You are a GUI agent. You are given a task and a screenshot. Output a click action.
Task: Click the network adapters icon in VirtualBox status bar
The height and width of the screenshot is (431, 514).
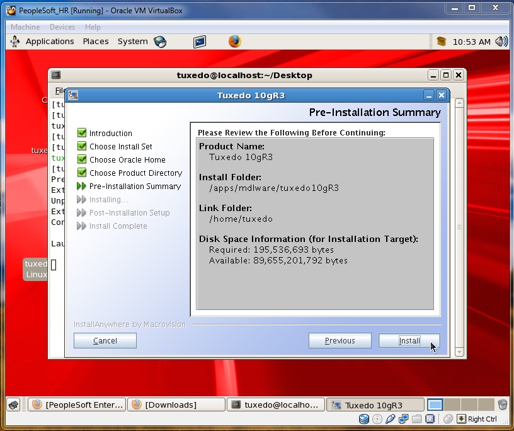[403, 418]
